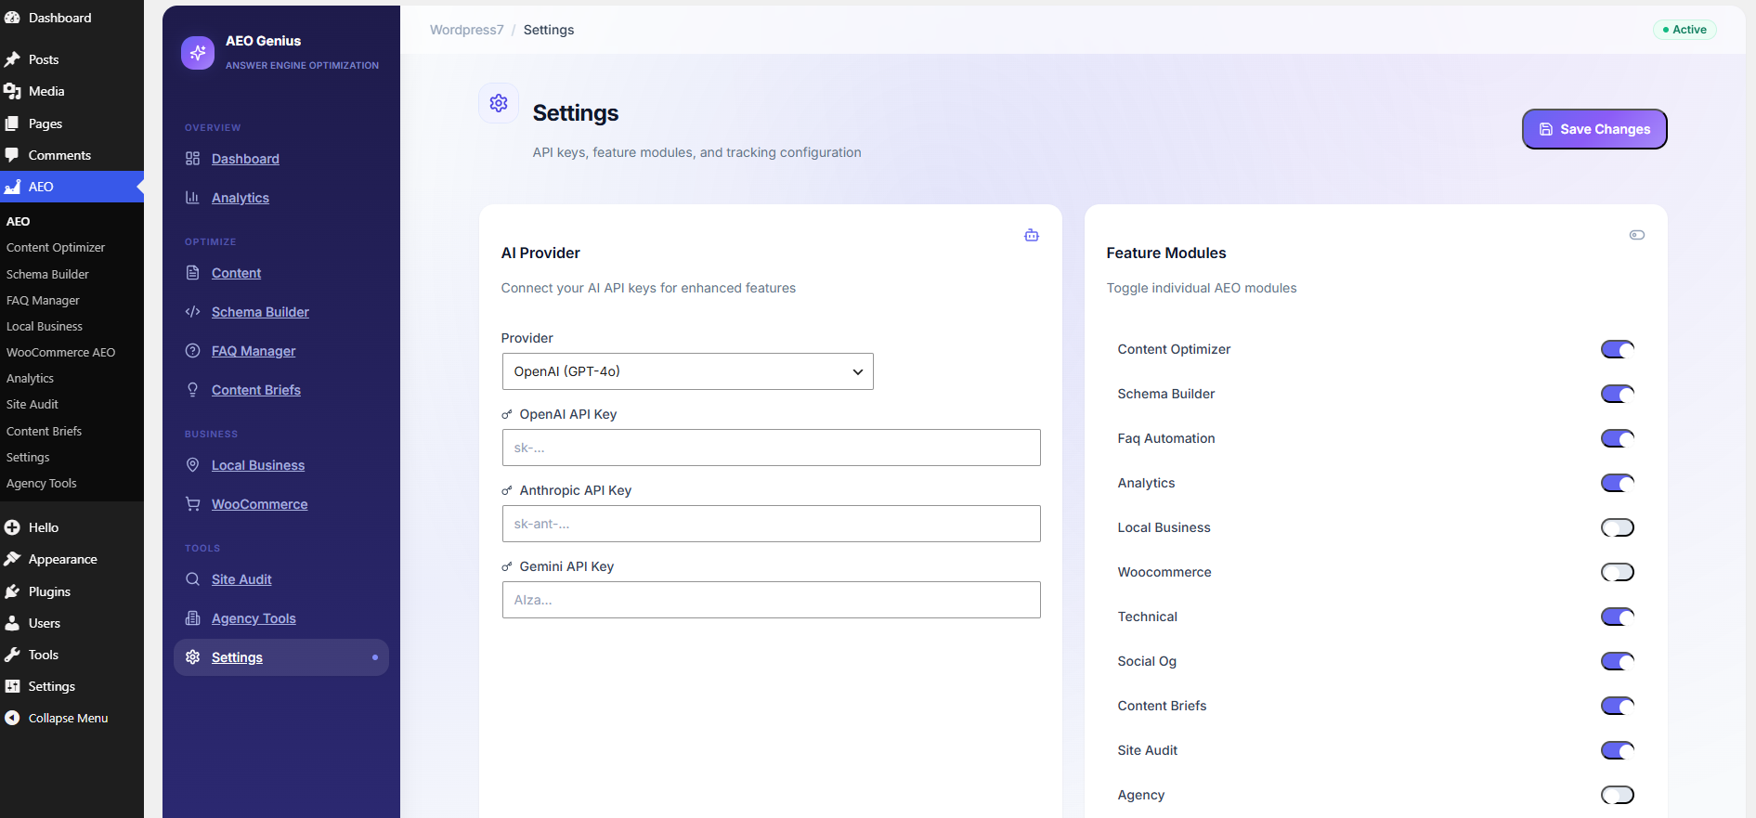Screen dimensions: 1756x818
Task: Toggle the Content Briefs module switch
Action: coord(1618,706)
